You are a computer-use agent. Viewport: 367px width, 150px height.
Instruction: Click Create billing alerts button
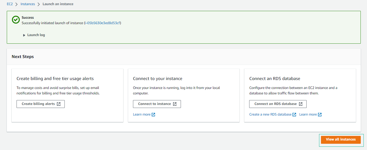click(41, 104)
